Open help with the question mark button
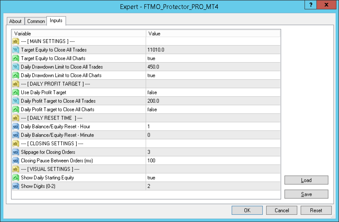The height and width of the screenshot is (222, 339). [x=310, y=5]
